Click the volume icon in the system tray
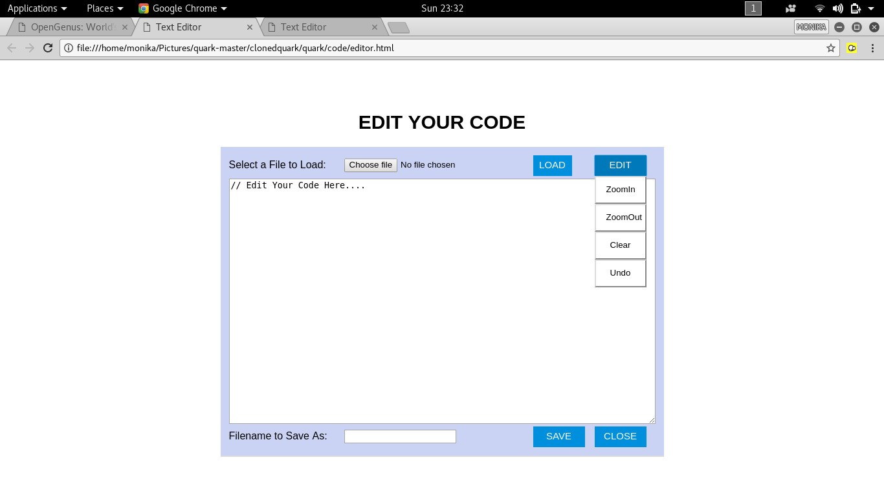The height and width of the screenshot is (497, 884). click(838, 8)
